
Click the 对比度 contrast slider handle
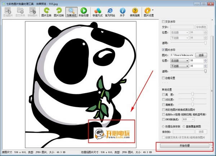[x=193, y=99]
